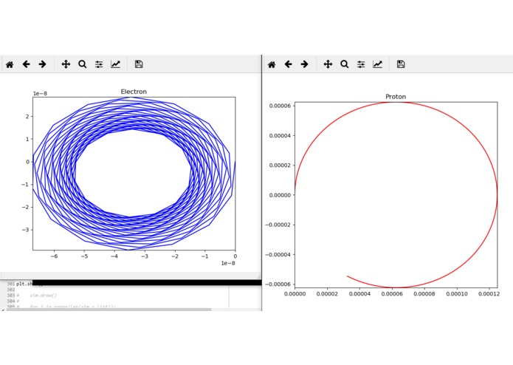Click Save figure icon in Electron toolbar

click(x=139, y=64)
